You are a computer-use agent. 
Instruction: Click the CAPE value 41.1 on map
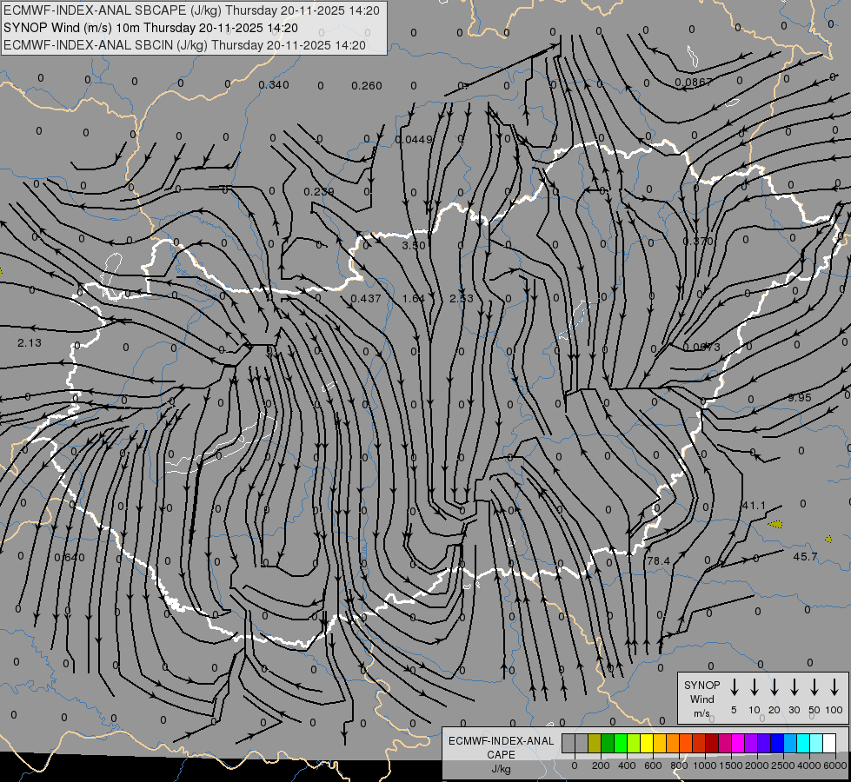click(754, 505)
